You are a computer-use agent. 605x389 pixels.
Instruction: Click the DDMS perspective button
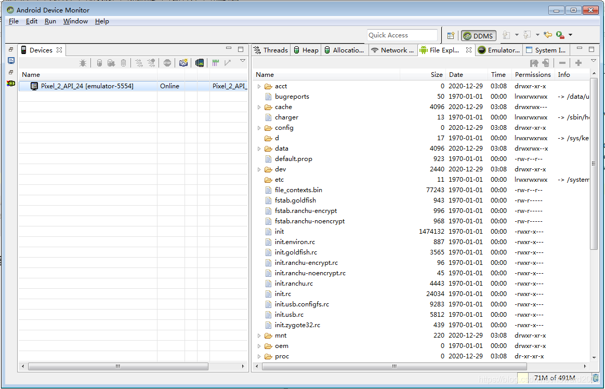click(479, 36)
